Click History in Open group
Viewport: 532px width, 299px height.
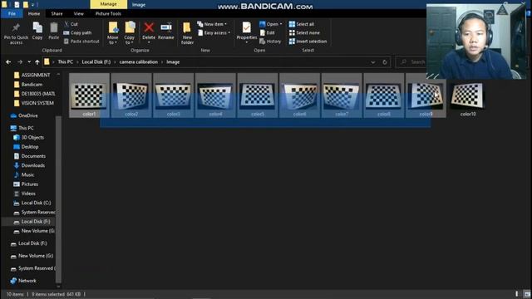pyautogui.click(x=270, y=42)
